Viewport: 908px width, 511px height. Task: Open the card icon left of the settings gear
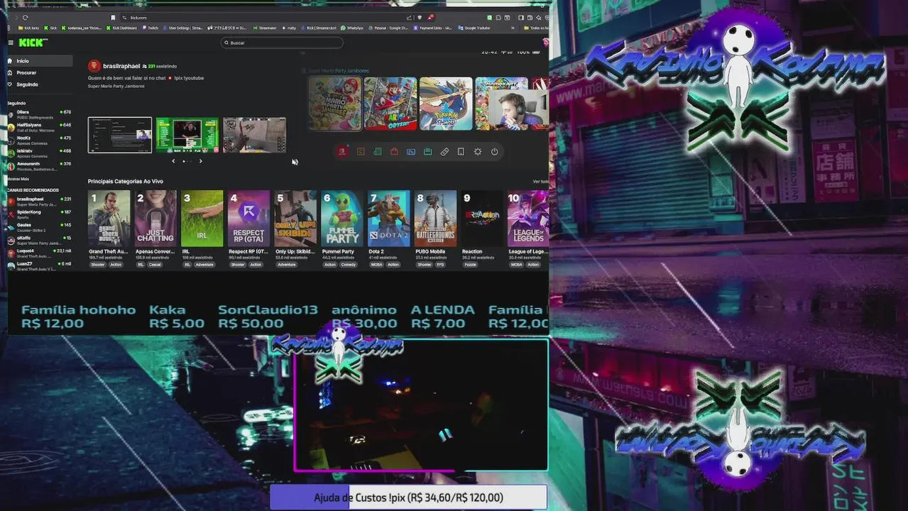click(x=461, y=151)
